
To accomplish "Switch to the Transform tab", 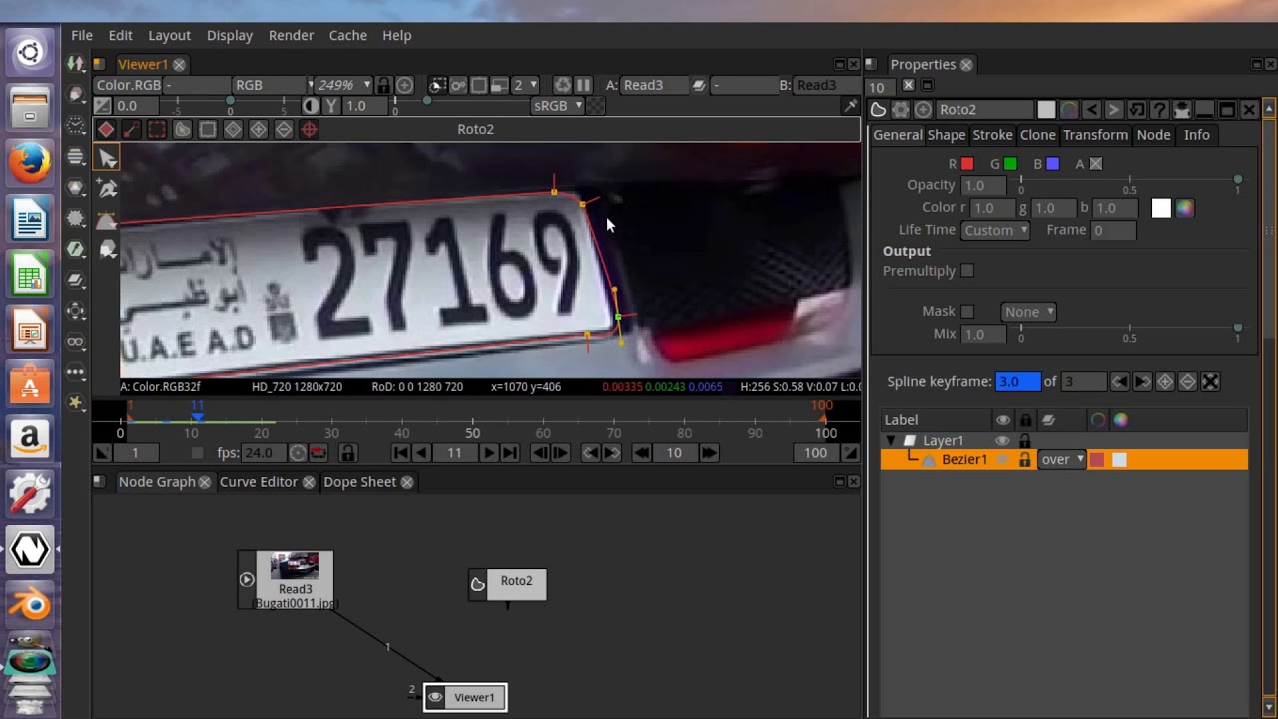I will pos(1095,135).
